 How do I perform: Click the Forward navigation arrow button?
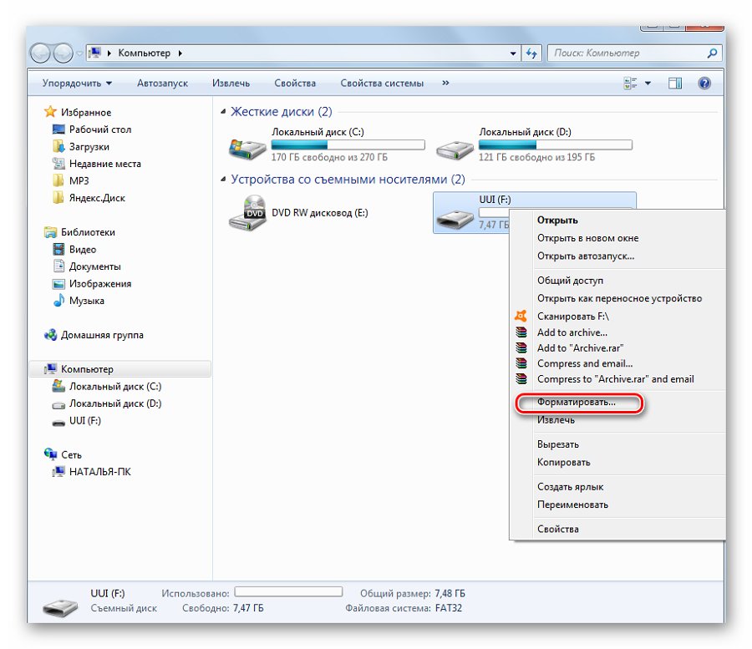(63, 53)
